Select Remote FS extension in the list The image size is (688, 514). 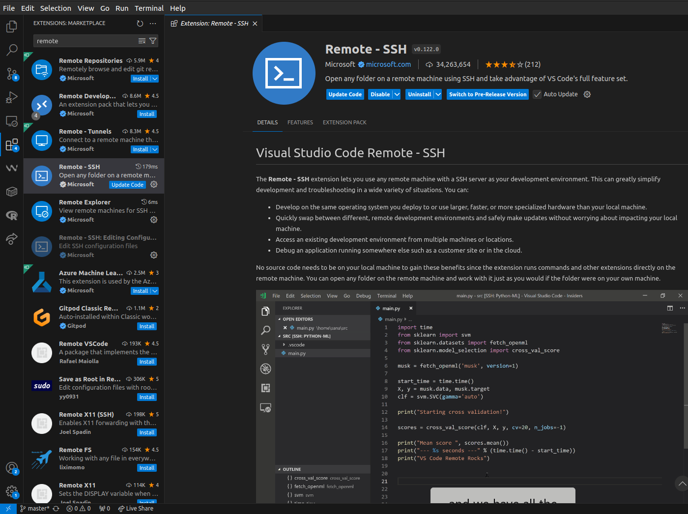click(94, 459)
